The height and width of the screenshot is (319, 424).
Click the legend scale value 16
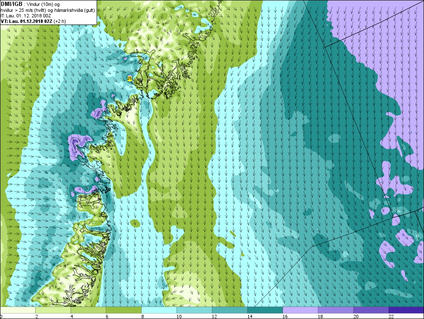coord(285,316)
